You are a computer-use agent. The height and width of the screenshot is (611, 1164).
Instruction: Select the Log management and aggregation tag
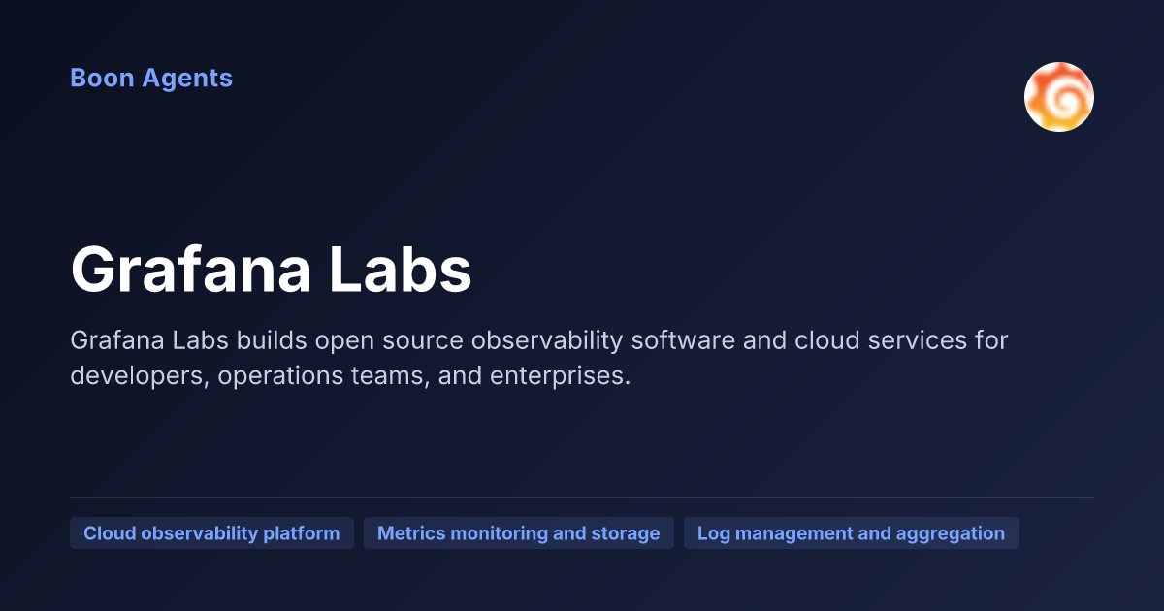[852, 533]
